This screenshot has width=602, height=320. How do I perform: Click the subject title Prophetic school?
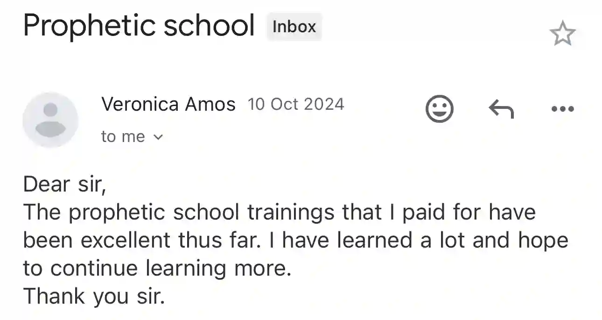point(139,26)
